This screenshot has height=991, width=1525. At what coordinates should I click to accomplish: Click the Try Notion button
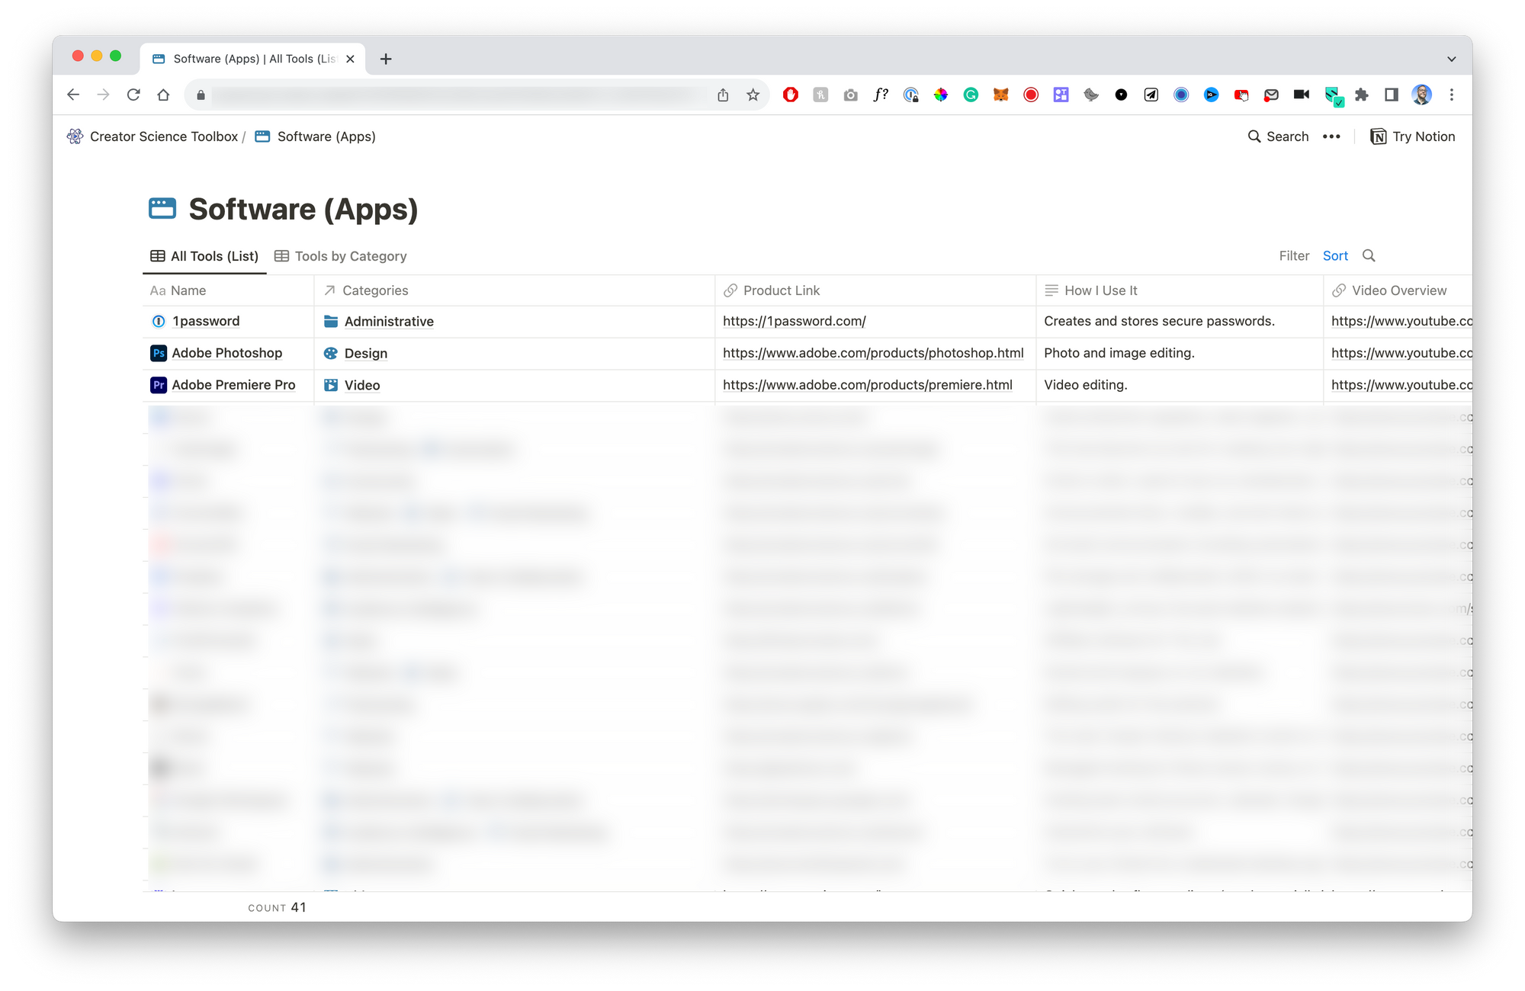tap(1413, 136)
